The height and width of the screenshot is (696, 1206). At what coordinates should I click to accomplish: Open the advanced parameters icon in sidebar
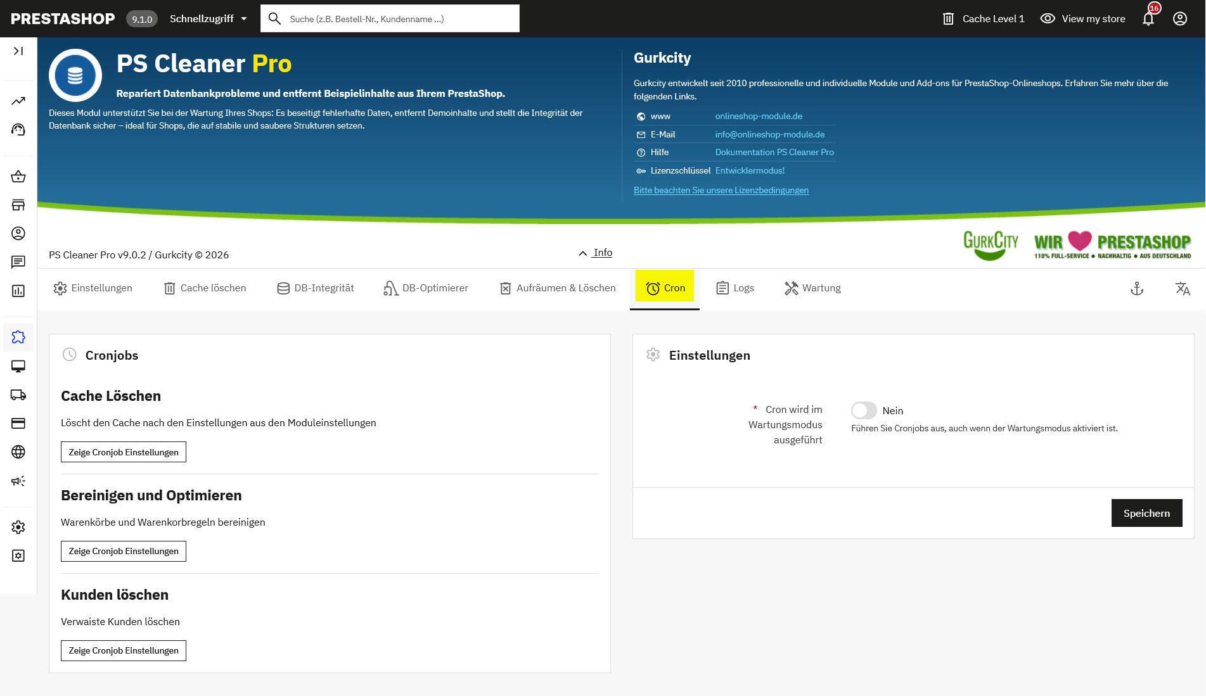coord(18,555)
